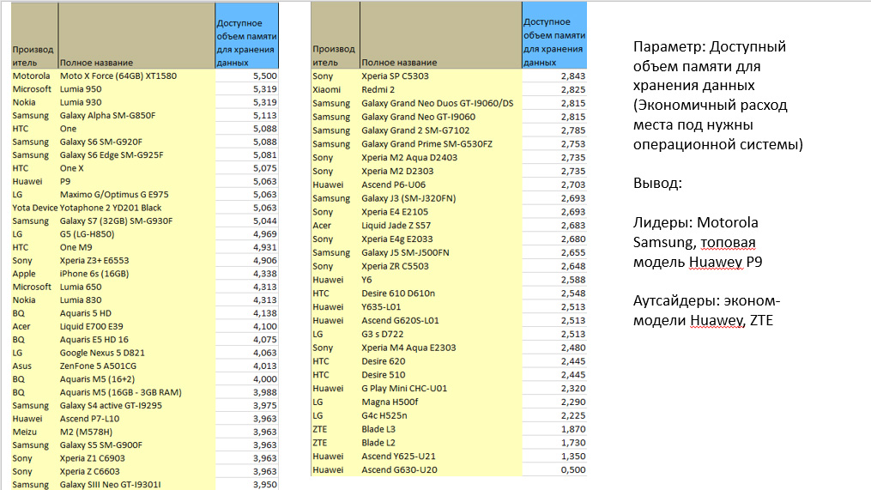The width and height of the screenshot is (871, 490).
Task: Click 'Xperia SP C5303' in right table
Action: (441, 76)
